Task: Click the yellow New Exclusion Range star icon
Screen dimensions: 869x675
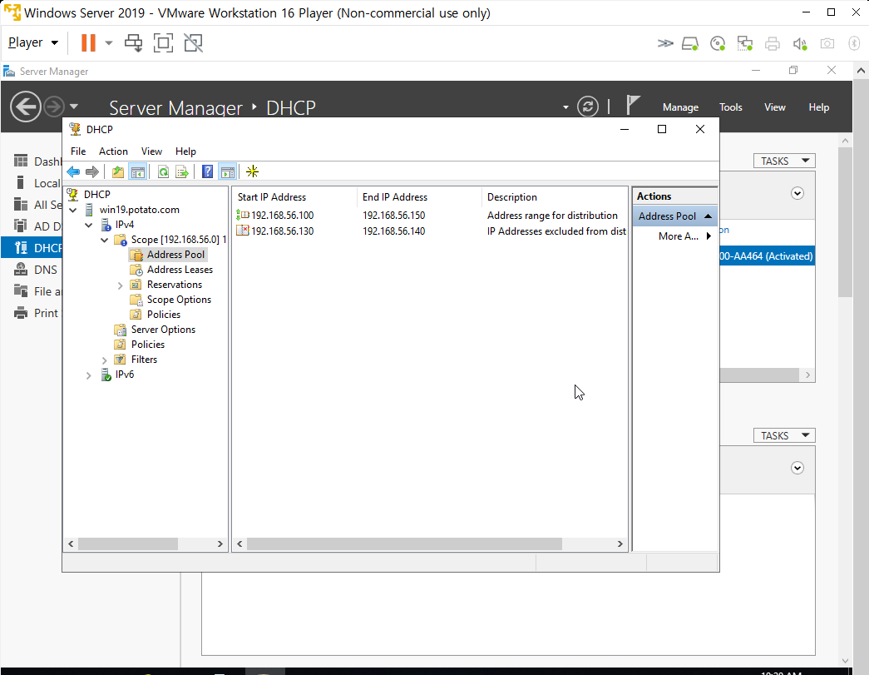Action: pos(252,171)
